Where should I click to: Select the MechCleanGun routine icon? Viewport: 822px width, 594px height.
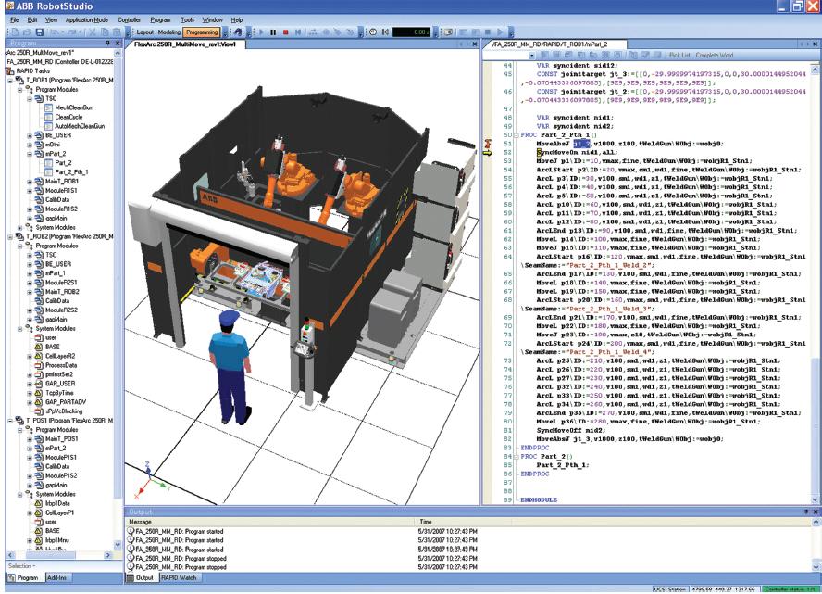49,107
